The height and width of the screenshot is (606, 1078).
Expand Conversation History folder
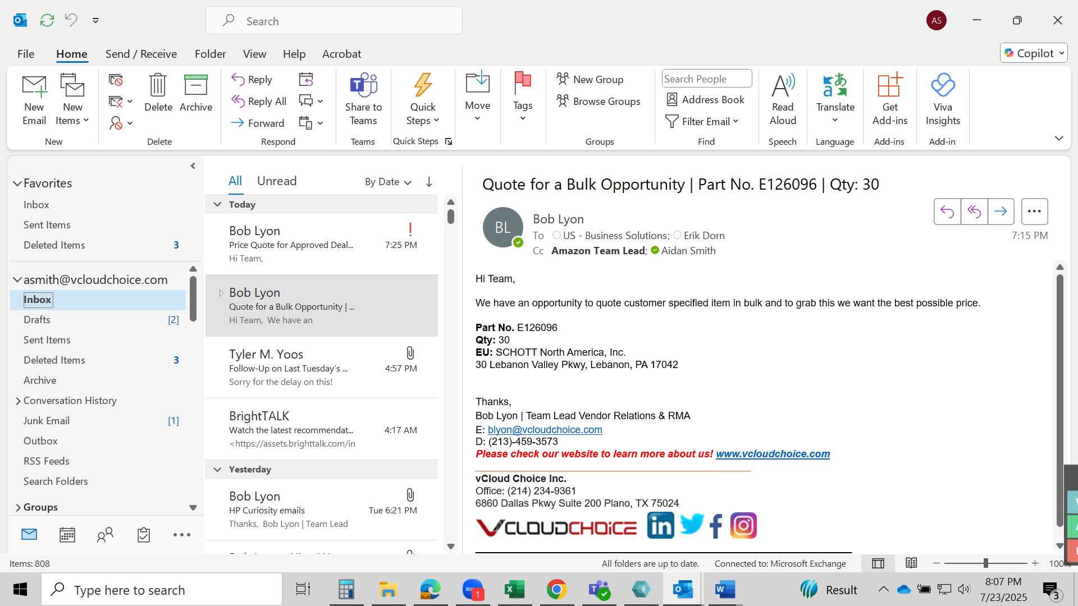tap(18, 401)
